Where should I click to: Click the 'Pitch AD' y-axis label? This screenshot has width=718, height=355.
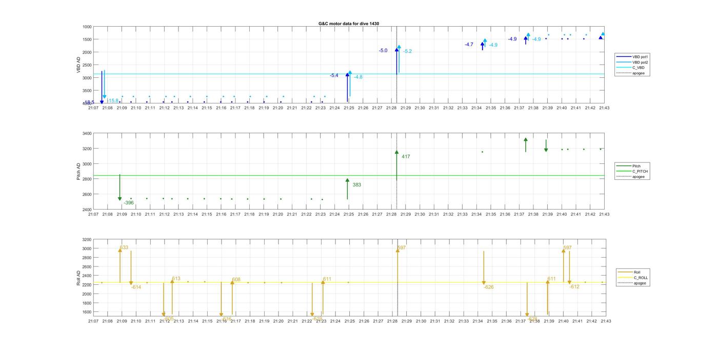click(x=78, y=172)
